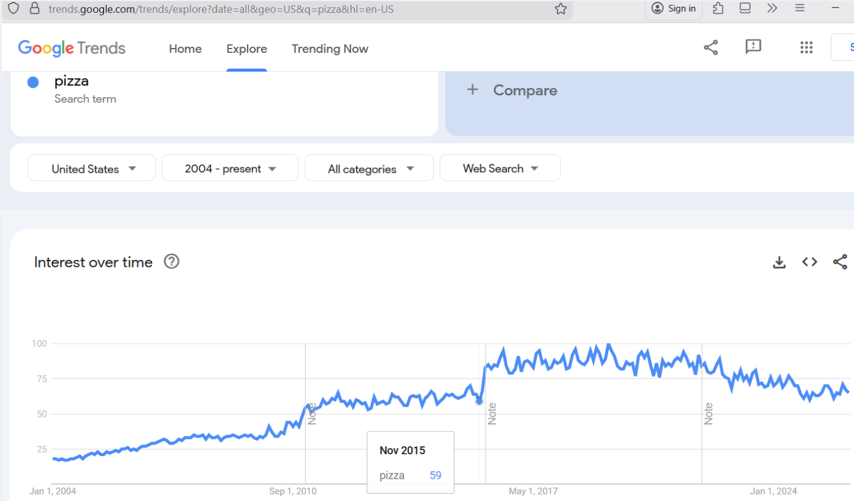The height and width of the screenshot is (501, 854).
Task: Click the browser address bar URL
Action: (x=221, y=9)
